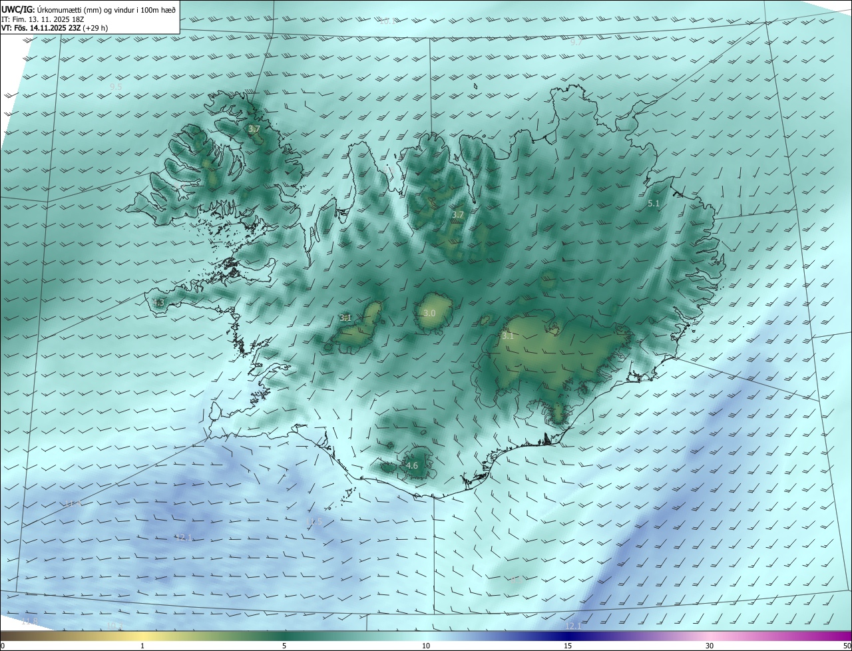The height and width of the screenshot is (651, 852).
Task: Click the 9.7 value label
Action: pyautogui.click(x=576, y=42)
